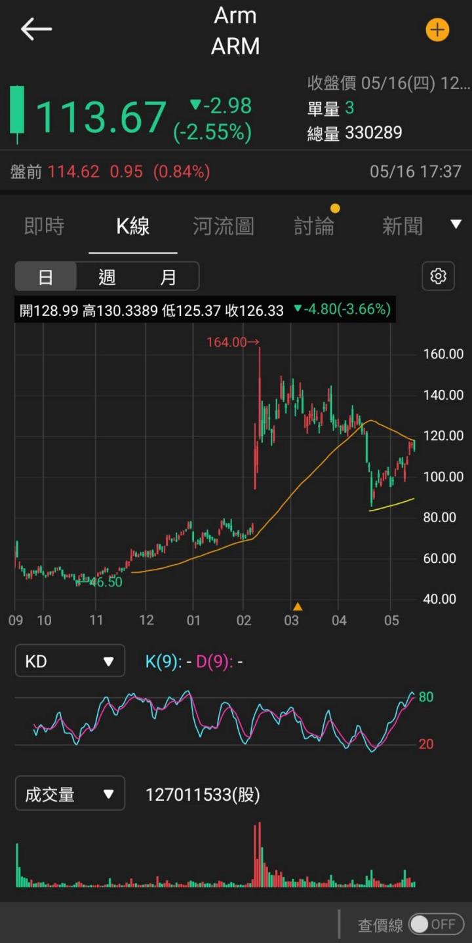Viewport: 472px width, 943px height.
Task: Open chart settings gear icon
Action: pyautogui.click(x=438, y=276)
